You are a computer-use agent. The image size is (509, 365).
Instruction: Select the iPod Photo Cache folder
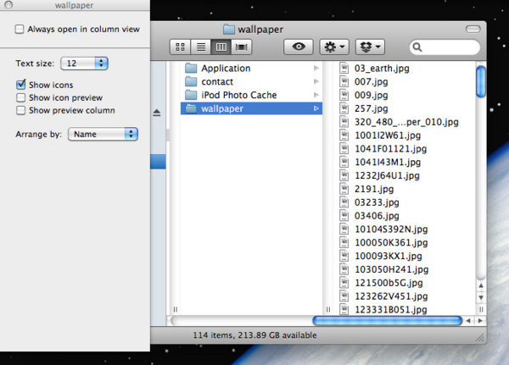point(251,95)
